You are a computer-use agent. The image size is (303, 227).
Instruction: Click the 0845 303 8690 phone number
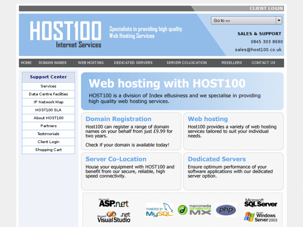267,42
